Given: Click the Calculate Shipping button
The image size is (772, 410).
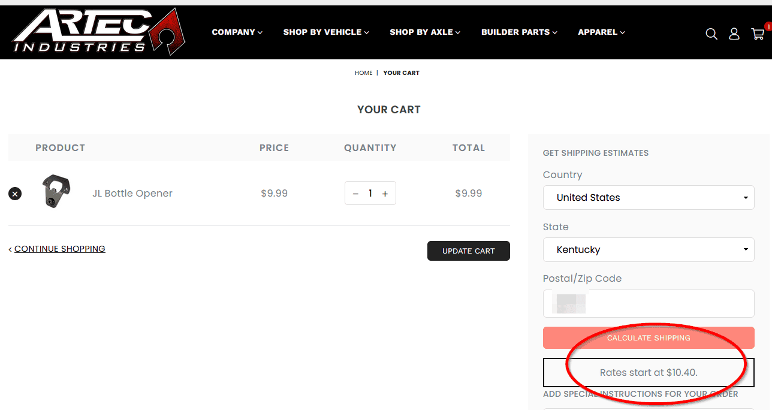Looking at the screenshot, I should click(649, 338).
